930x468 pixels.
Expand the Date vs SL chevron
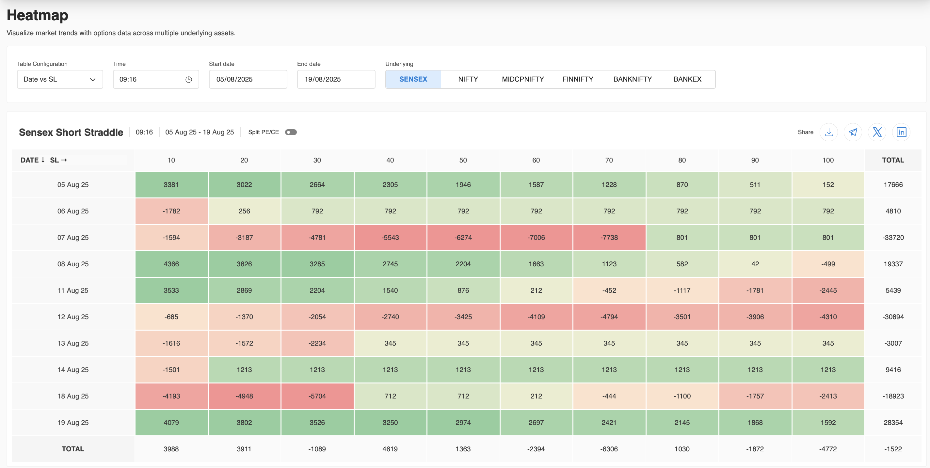(92, 79)
